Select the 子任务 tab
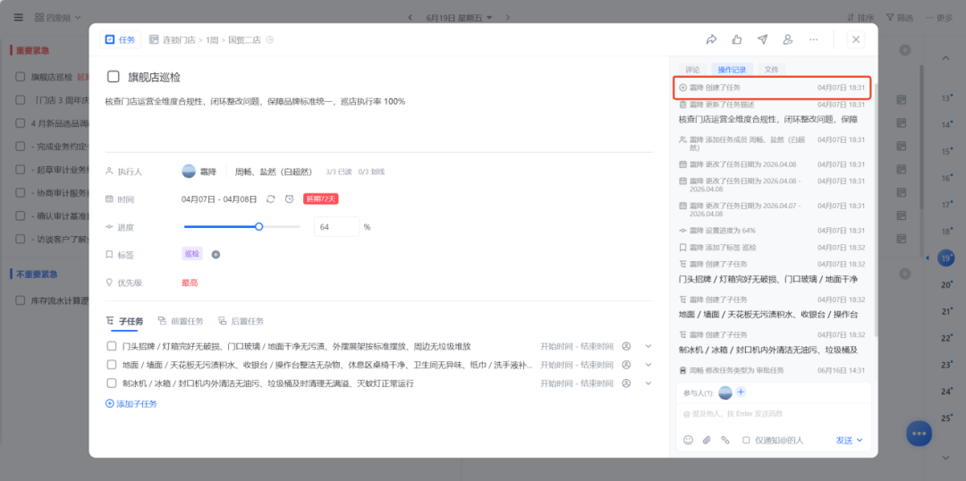The image size is (966, 481). [x=125, y=321]
